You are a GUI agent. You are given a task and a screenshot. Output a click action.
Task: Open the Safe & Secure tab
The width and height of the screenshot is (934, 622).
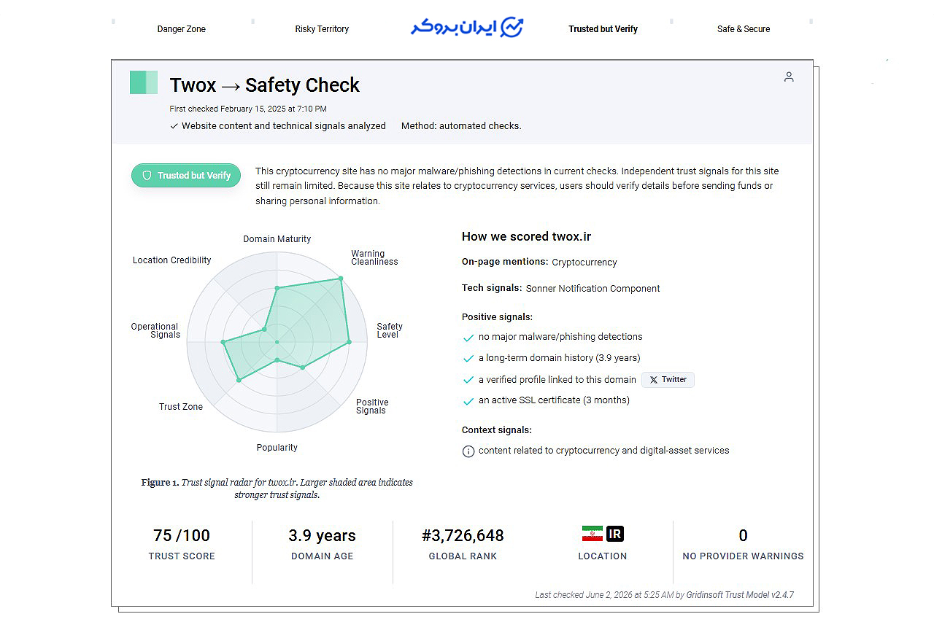click(744, 29)
